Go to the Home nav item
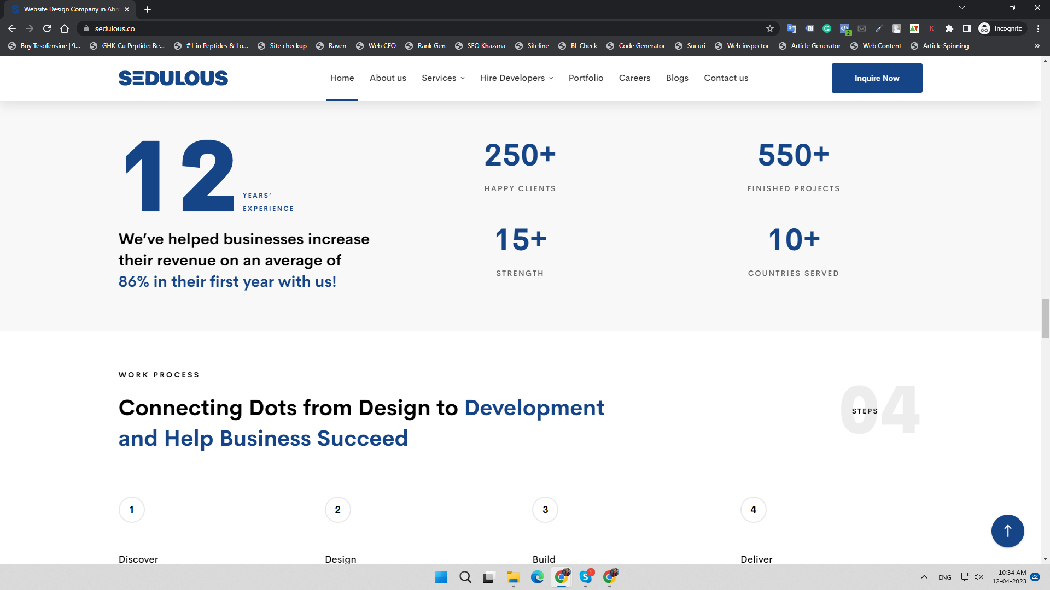Viewport: 1050px width, 590px height. (x=342, y=78)
